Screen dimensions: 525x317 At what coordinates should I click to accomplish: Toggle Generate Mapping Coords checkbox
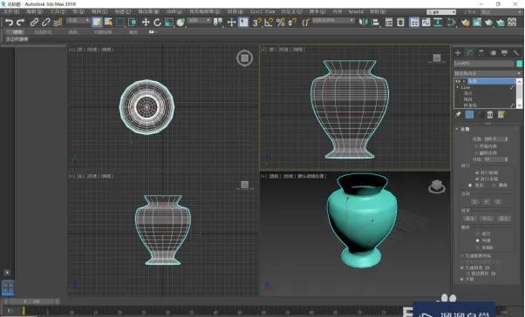click(462, 256)
